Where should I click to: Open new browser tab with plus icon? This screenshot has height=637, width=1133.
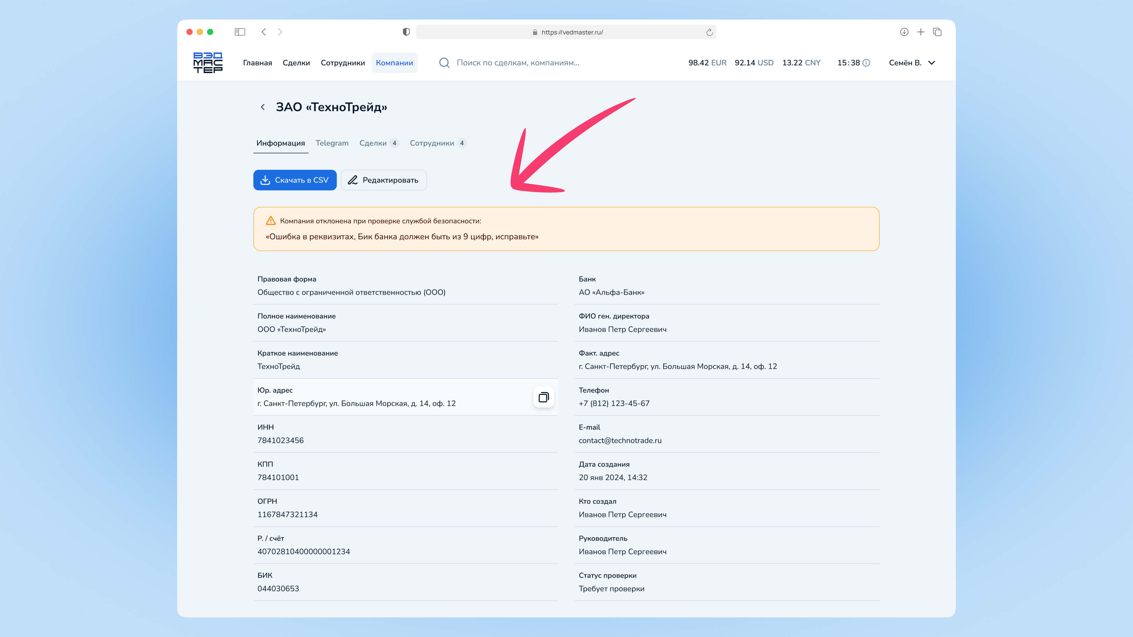tap(920, 32)
